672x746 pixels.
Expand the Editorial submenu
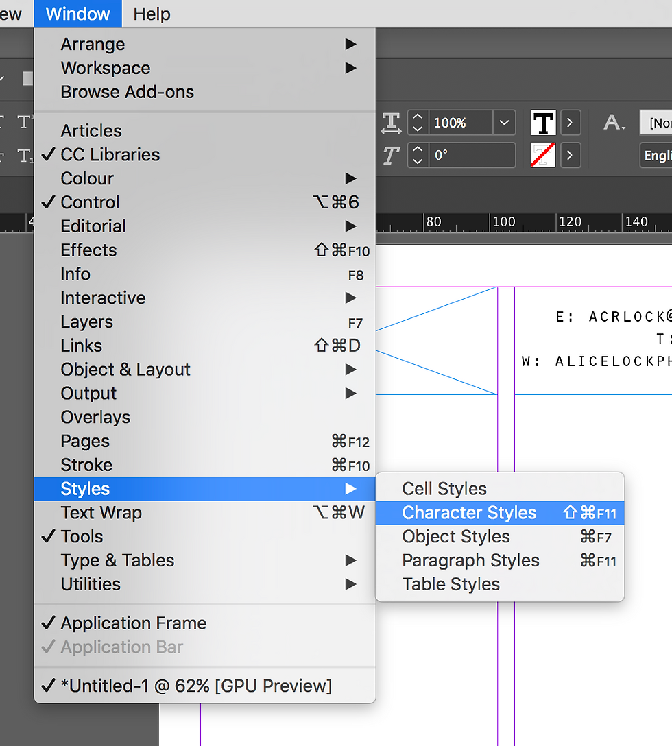coord(204,226)
